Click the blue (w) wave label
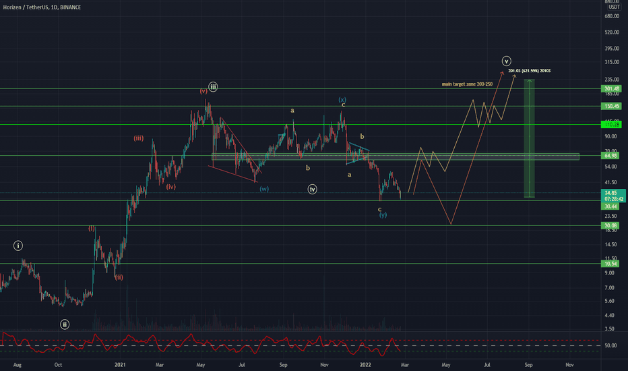 pyautogui.click(x=264, y=189)
